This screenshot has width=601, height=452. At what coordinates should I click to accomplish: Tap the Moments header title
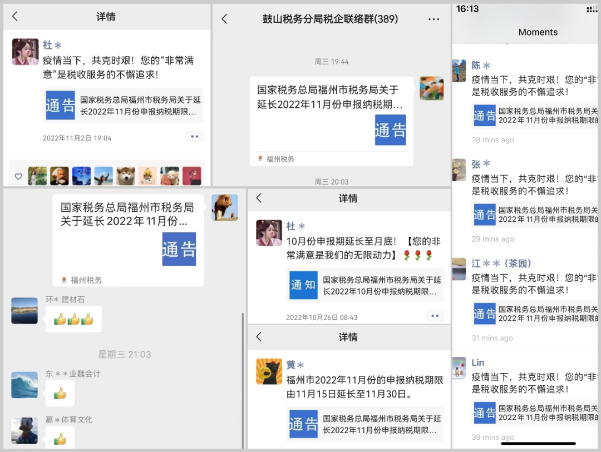point(538,32)
